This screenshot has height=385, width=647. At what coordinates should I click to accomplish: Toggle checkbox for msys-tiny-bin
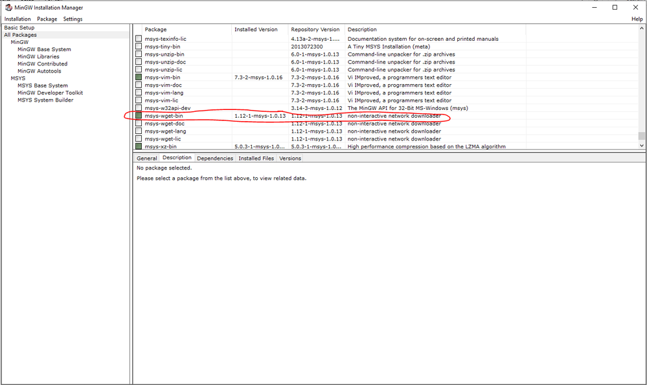tap(139, 46)
